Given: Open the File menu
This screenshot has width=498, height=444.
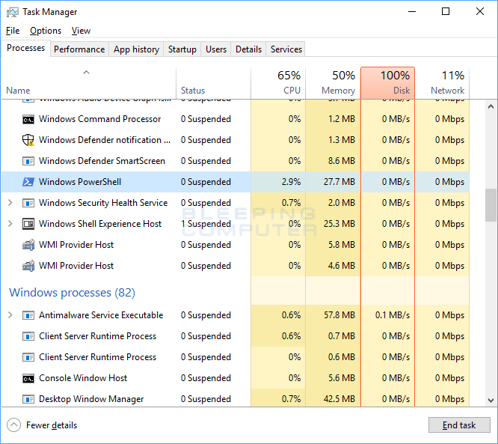Looking at the screenshot, I should click(x=13, y=31).
